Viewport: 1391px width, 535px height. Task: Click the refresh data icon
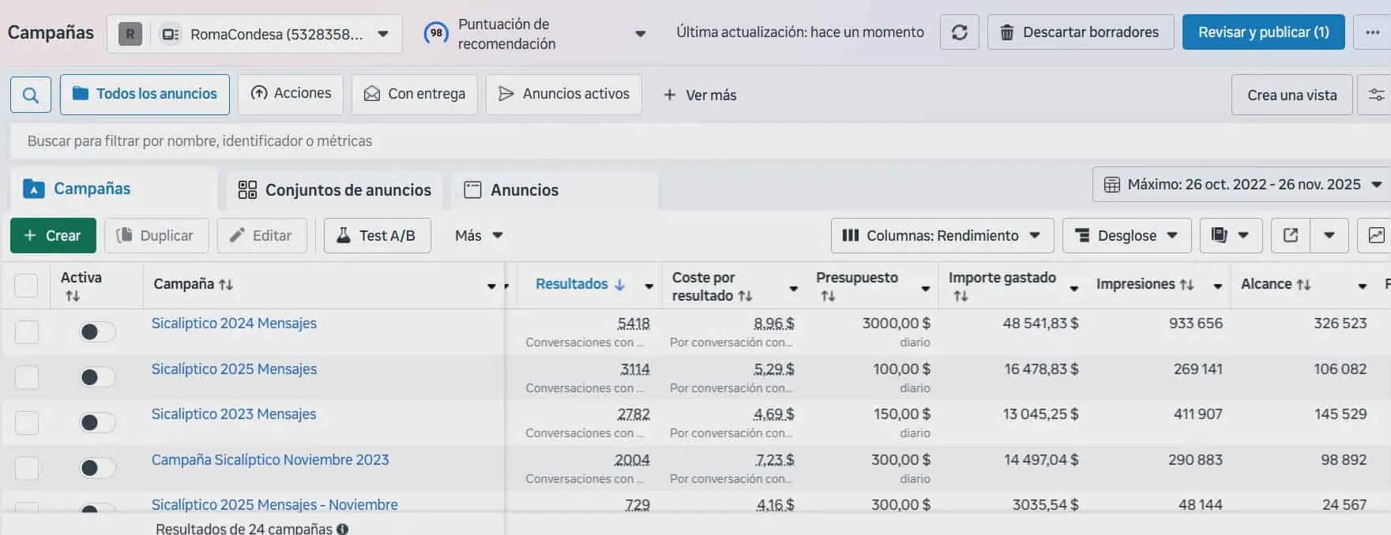pos(959,32)
